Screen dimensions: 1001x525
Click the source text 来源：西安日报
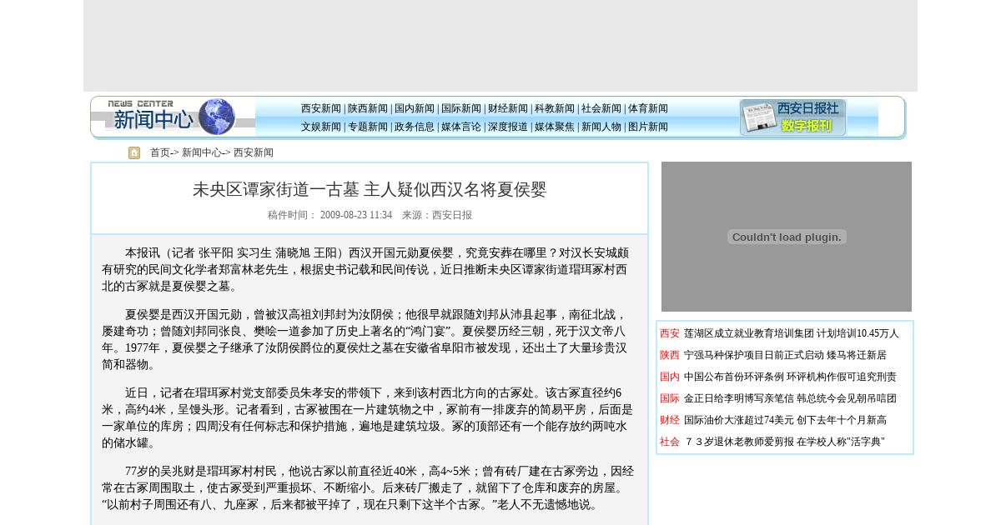437,215
